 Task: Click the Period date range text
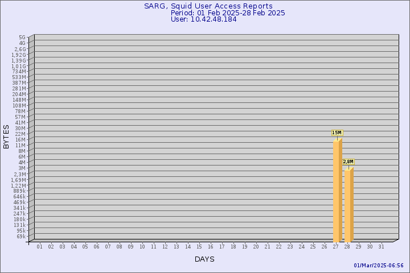[x=228, y=13]
